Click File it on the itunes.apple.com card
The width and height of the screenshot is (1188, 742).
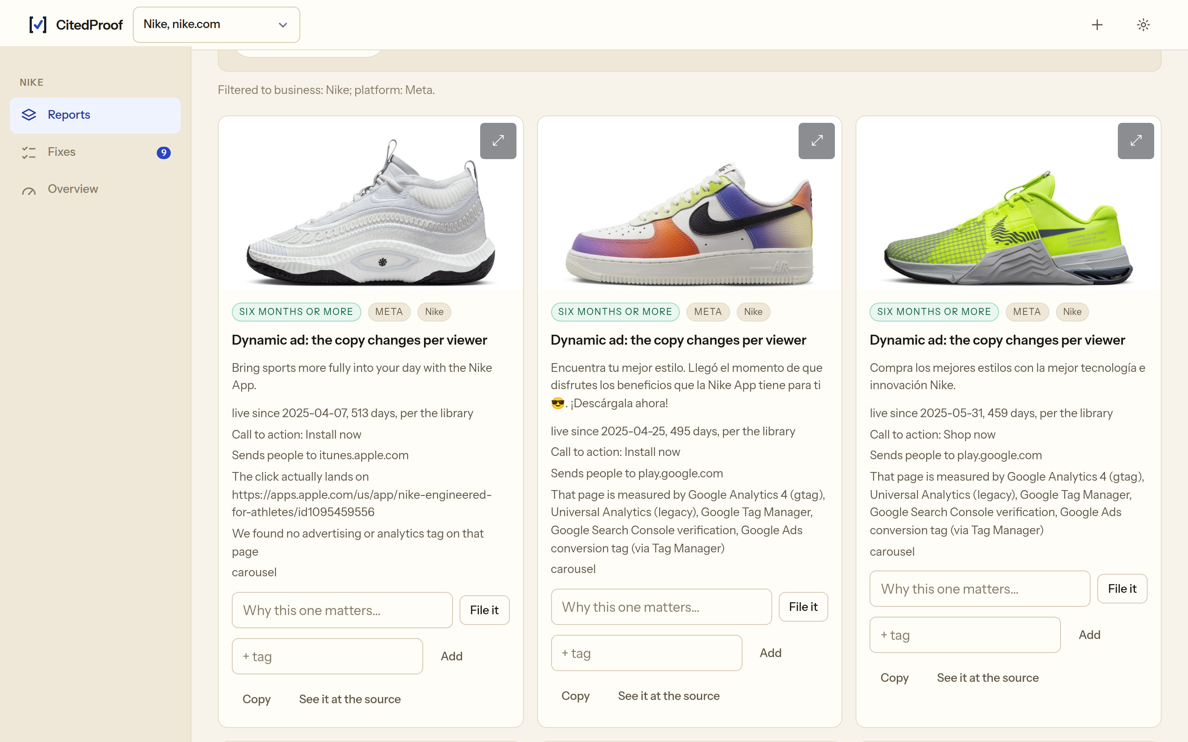[484, 610]
